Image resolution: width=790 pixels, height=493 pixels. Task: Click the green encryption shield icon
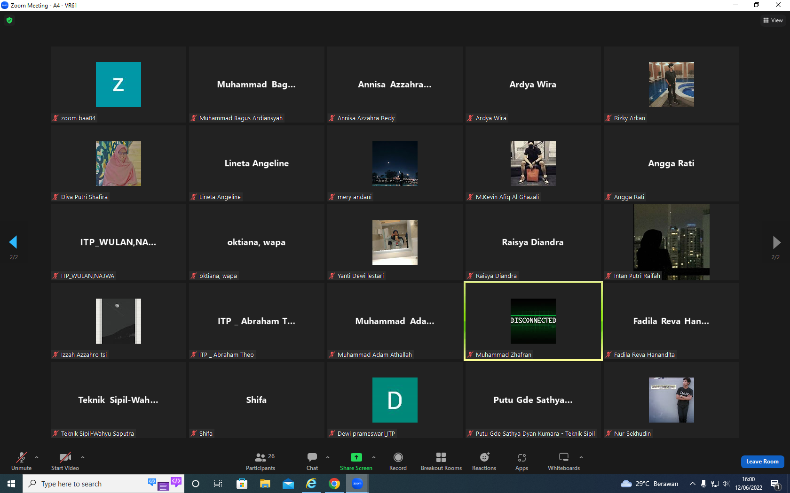[9, 20]
